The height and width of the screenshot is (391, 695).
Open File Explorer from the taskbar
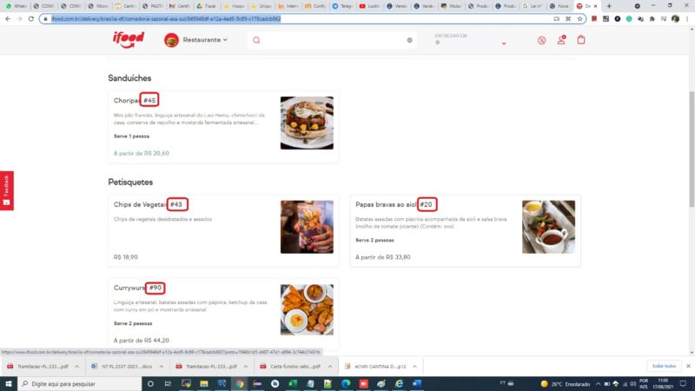(x=204, y=384)
